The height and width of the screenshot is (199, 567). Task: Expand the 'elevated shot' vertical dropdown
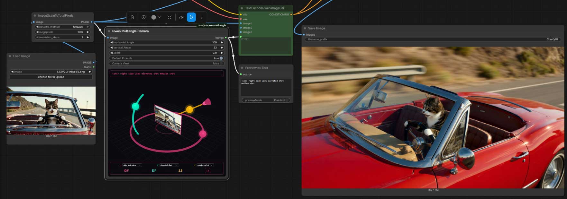(169, 165)
